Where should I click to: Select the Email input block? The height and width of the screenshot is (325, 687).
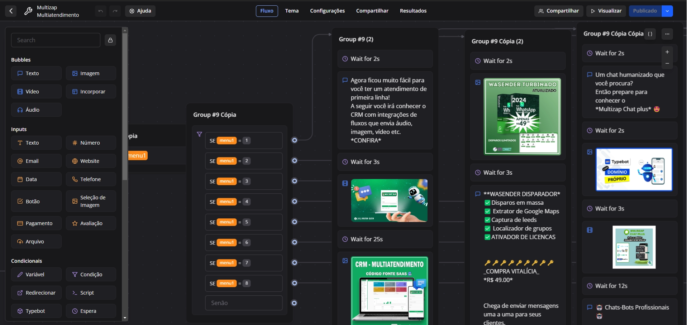click(36, 161)
